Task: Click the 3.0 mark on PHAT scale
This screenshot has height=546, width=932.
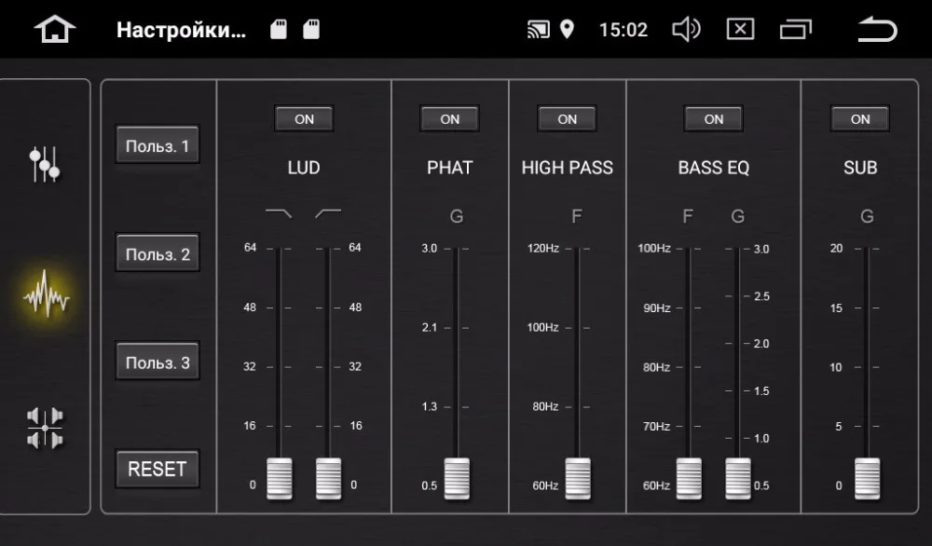Action: click(x=429, y=248)
